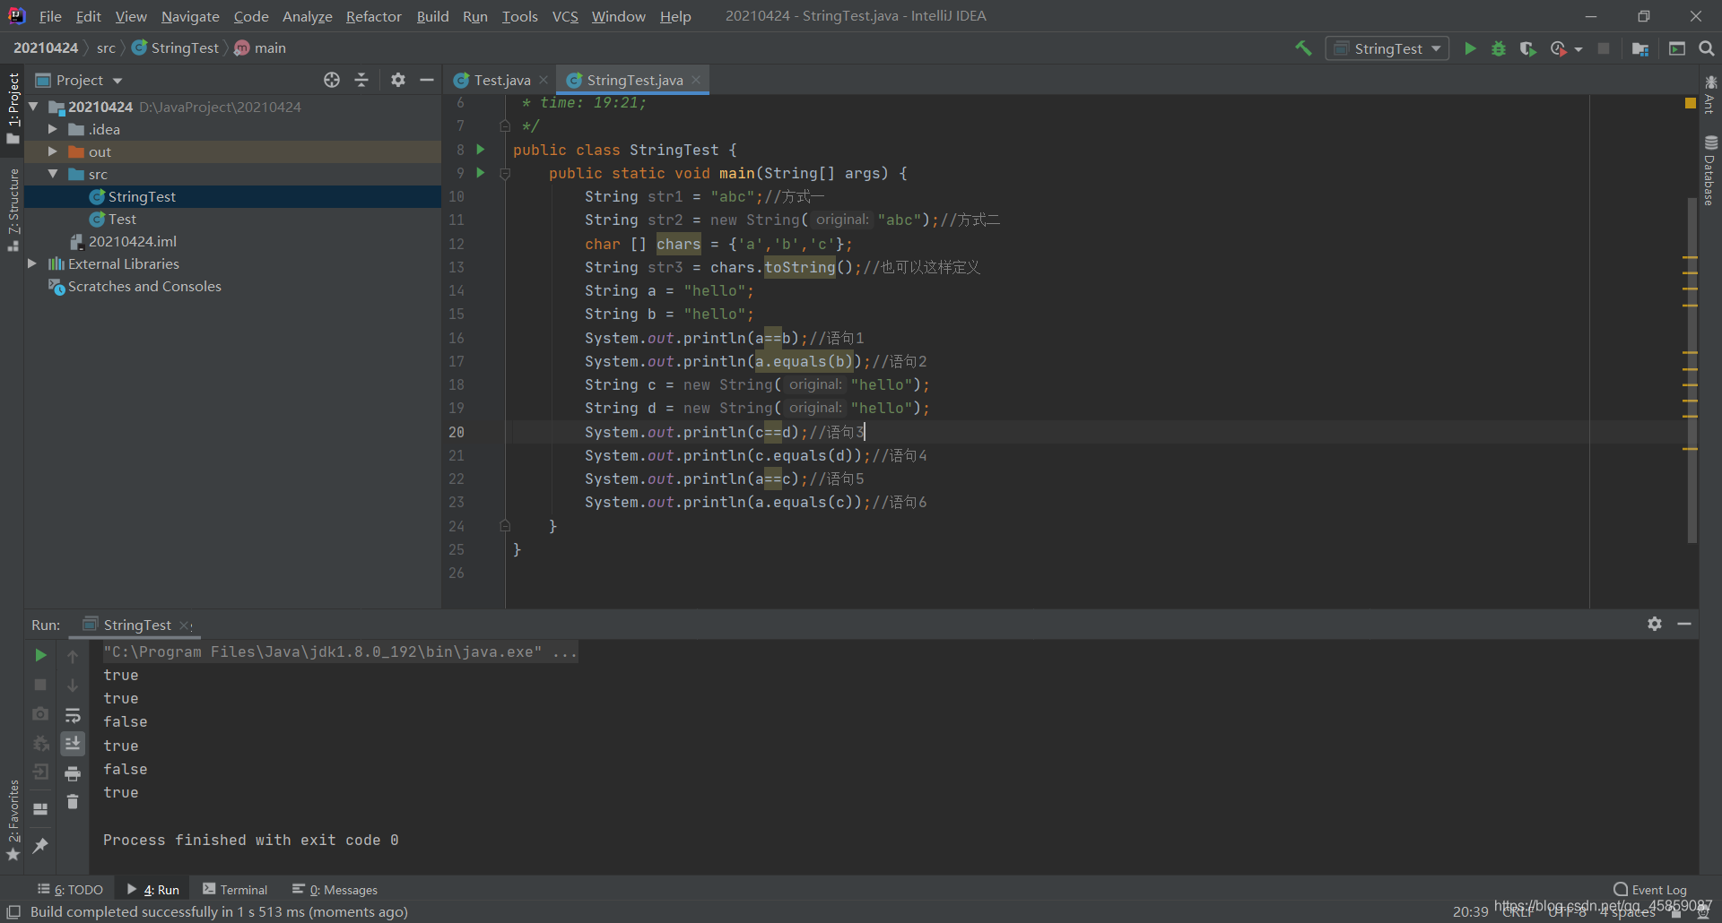Collapse the 20210424 project root
1722x923 pixels.
pyautogui.click(x=33, y=107)
